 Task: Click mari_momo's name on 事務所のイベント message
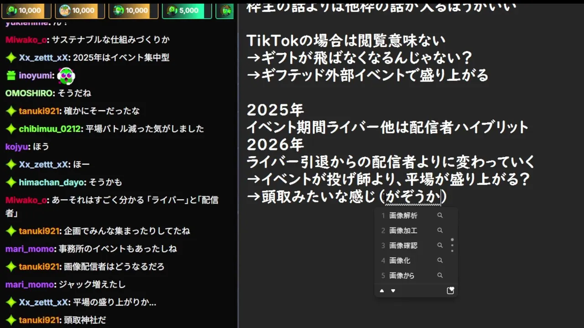point(29,249)
